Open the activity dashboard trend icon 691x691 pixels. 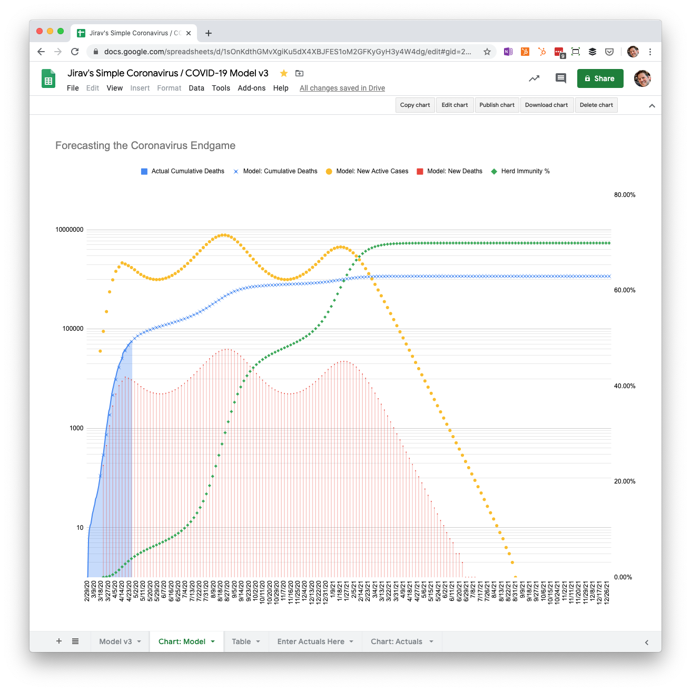tap(534, 78)
